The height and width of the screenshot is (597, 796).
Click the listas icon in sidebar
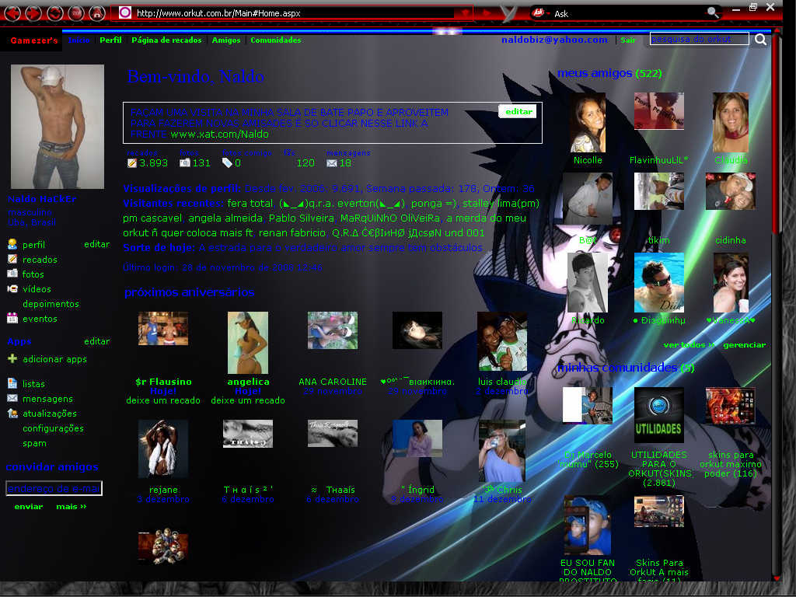(x=12, y=383)
